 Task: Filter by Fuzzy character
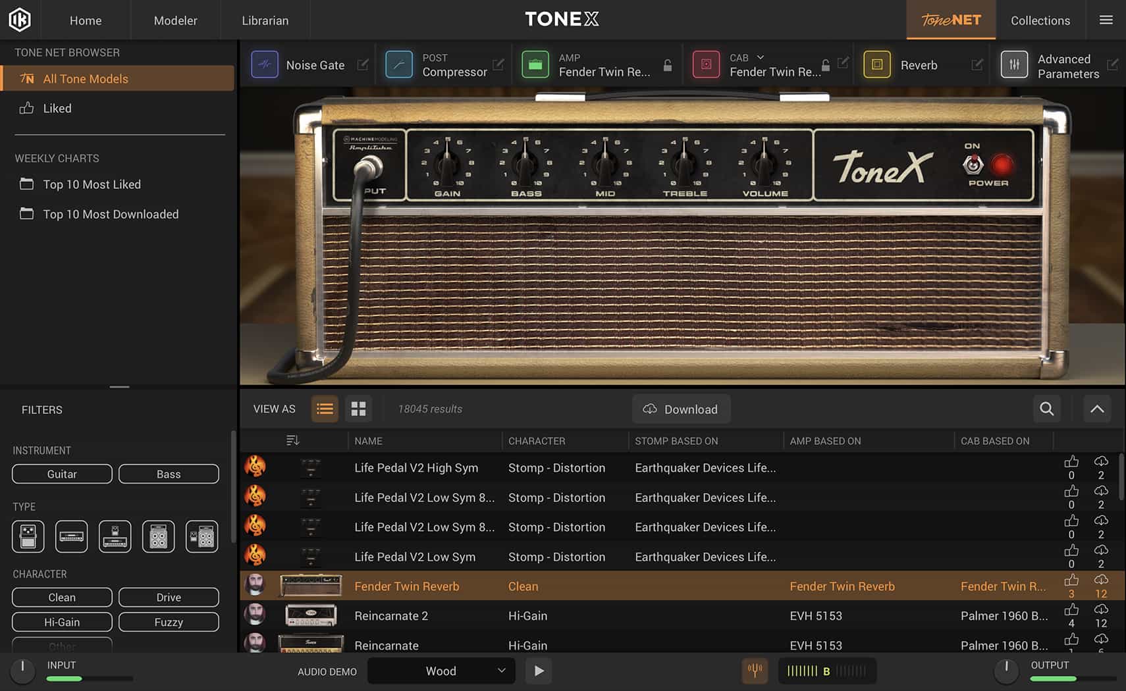coord(169,622)
